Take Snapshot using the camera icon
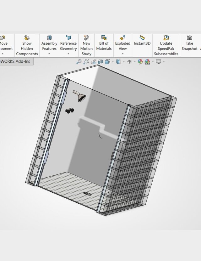This screenshot has height=261, width=201. pos(189,38)
